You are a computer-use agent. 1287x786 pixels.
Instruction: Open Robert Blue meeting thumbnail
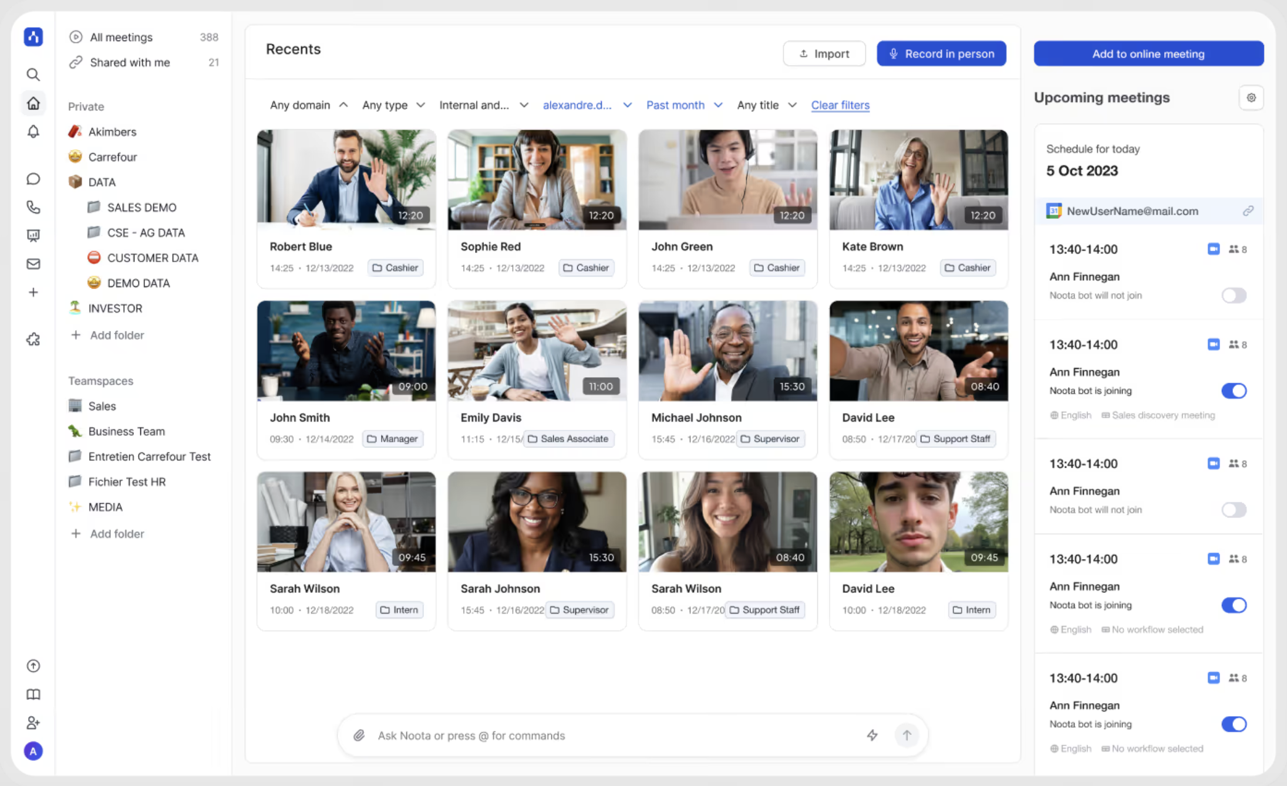(x=346, y=180)
